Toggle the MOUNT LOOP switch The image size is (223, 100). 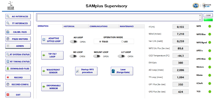click(97, 56)
